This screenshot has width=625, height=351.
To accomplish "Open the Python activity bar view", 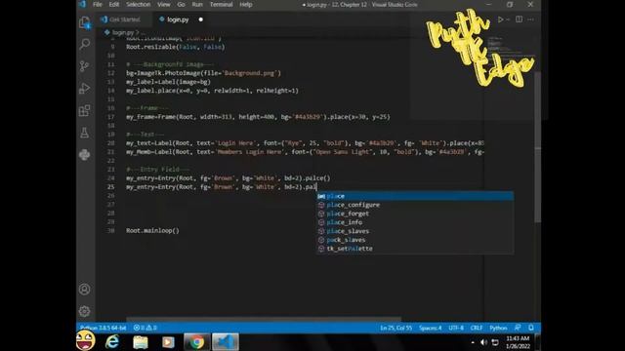I will pyautogui.click(x=85, y=154).
